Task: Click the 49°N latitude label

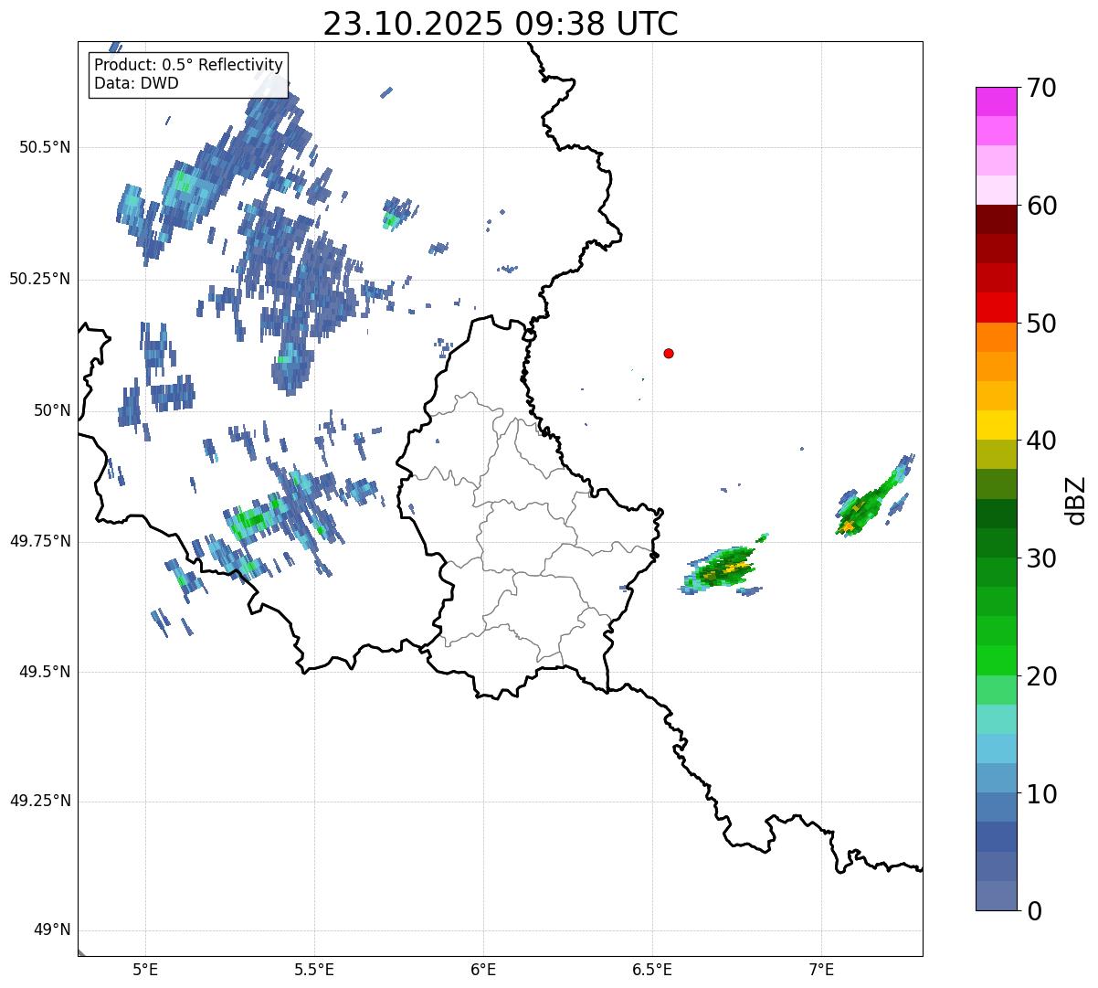Action: point(51,930)
